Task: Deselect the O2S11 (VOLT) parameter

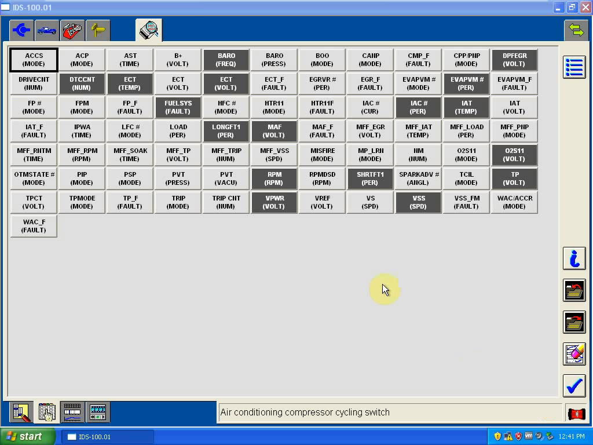Action: 514,155
